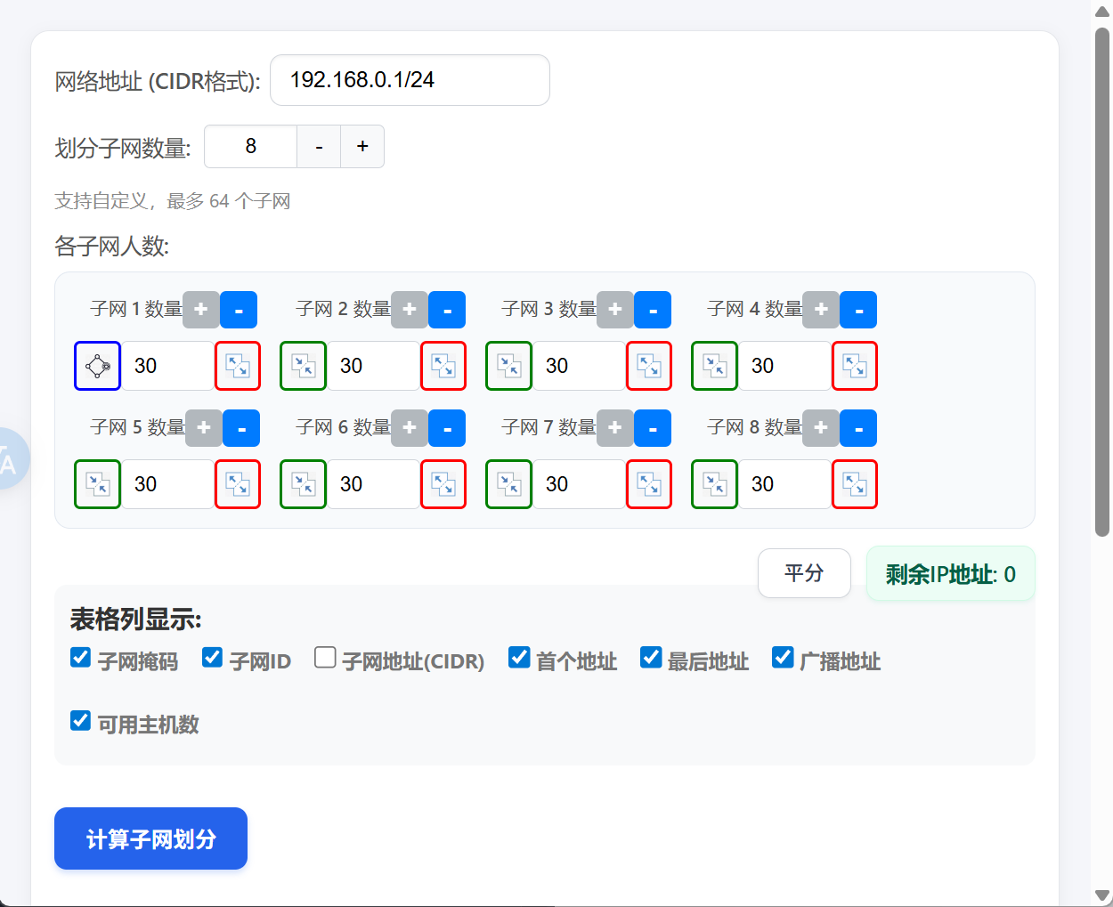Open the floating translate icon at left edge
Screen dimensions: 1113x907
[x=11, y=458]
